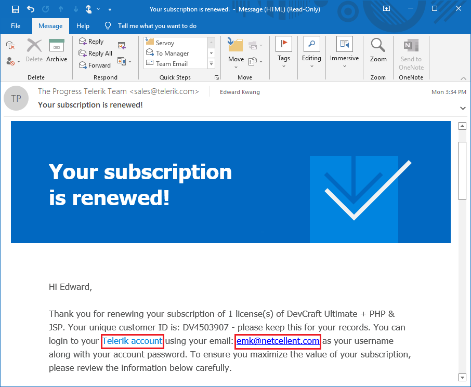The image size is (471, 387).
Task: Click the Meeting reply icon in the Respond group
Action: coord(122,45)
